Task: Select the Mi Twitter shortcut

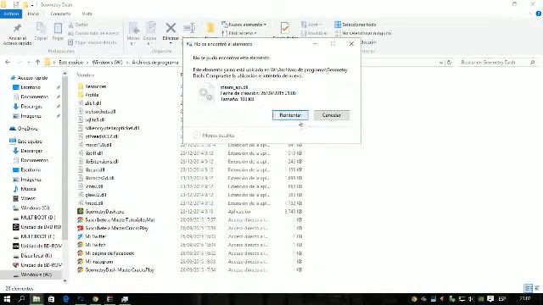Action: 92,236
